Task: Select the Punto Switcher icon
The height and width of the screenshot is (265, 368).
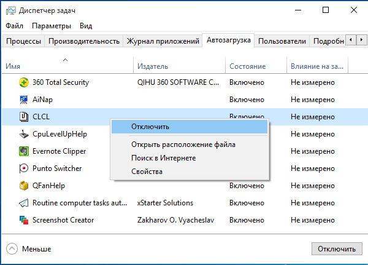Action: point(24,168)
